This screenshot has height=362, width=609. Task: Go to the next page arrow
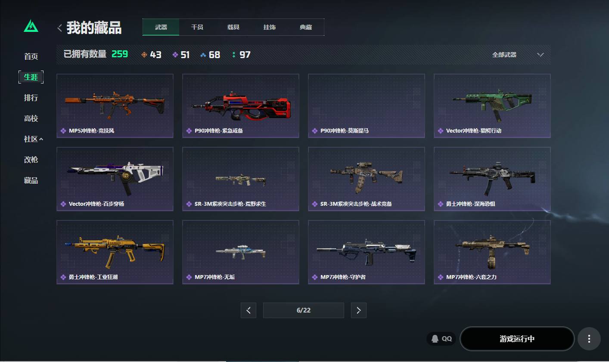[359, 310]
